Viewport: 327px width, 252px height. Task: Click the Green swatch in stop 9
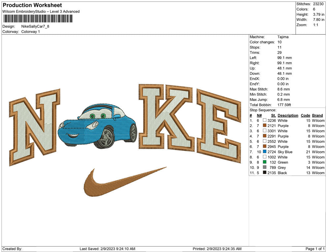click(265, 162)
